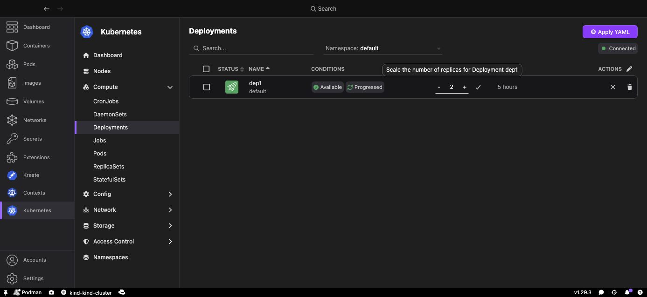
Task: Cancel scaling with the X icon
Action: click(x=613, y=87)
